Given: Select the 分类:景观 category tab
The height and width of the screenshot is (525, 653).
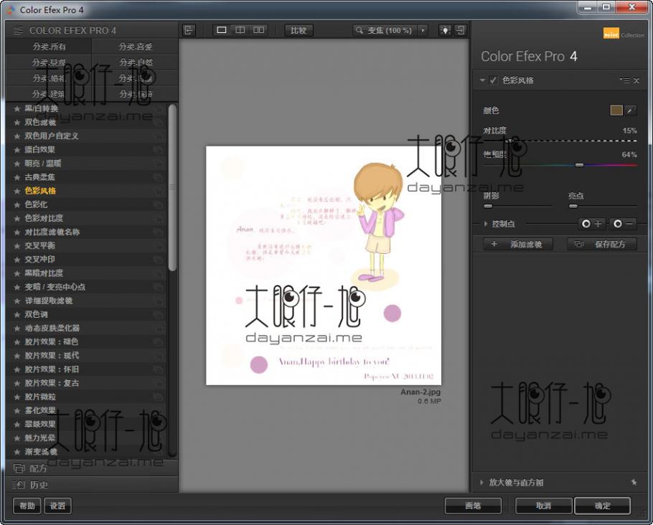Looking at the screenshot, I should (49, 62).
